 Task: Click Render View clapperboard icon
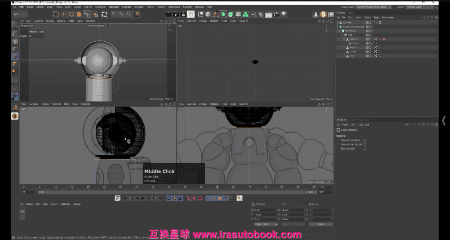pyautogui.click(x=168, y=14)
